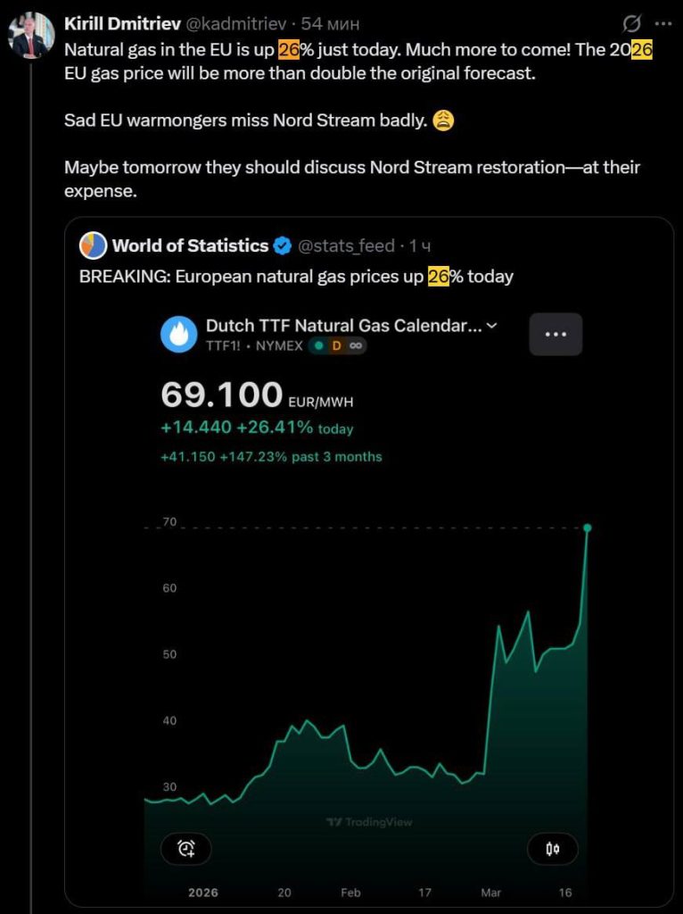This screenshot has width=683, height=914.
Task: Open the post's more options menu
Action: [x=662, y=23]
